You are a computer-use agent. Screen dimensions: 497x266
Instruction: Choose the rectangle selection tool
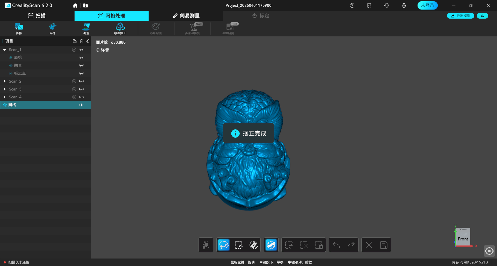238,245
